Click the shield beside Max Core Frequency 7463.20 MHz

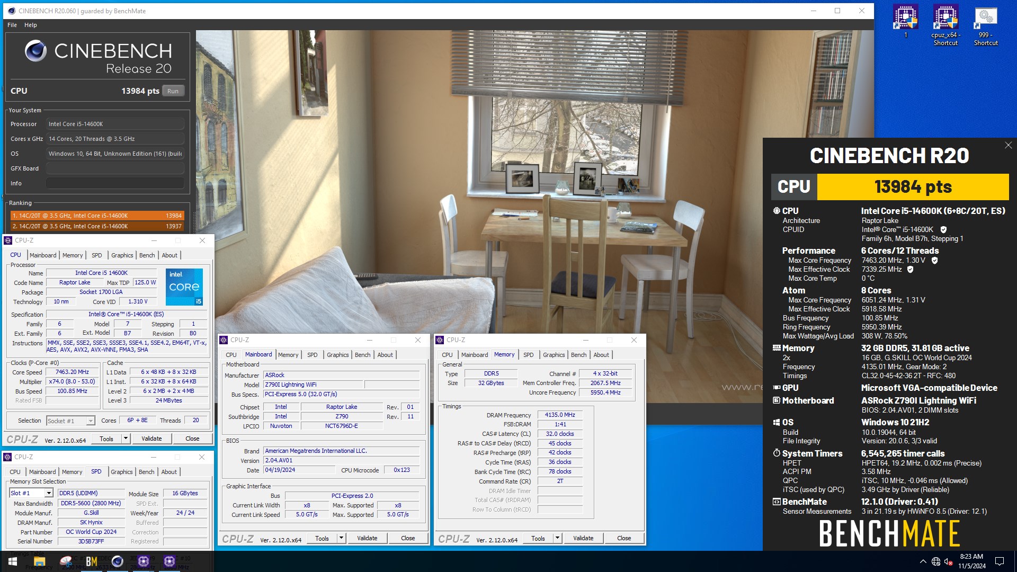tap(935, 260)
